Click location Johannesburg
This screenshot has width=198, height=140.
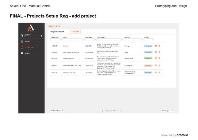pos(129,58)
